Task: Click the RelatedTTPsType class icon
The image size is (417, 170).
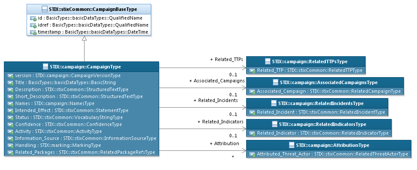Action: 268,61
